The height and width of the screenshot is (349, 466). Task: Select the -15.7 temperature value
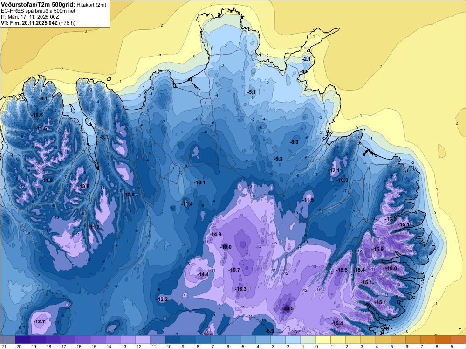pos(234,270)
